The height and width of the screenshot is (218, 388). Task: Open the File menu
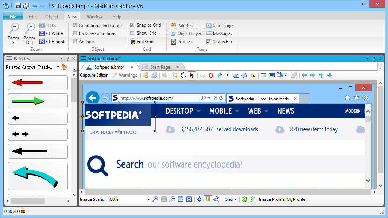[x=13, y=16]
